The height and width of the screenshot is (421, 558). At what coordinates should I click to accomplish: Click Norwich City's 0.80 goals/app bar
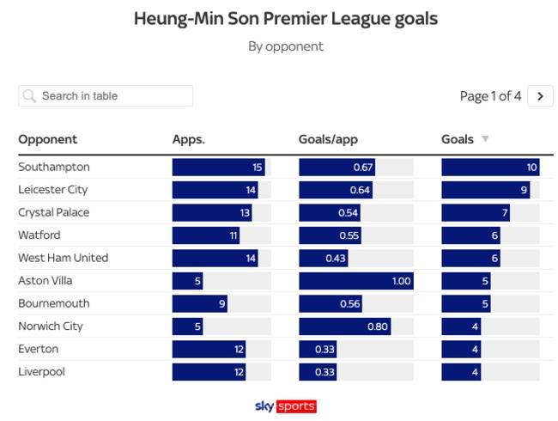344,326
